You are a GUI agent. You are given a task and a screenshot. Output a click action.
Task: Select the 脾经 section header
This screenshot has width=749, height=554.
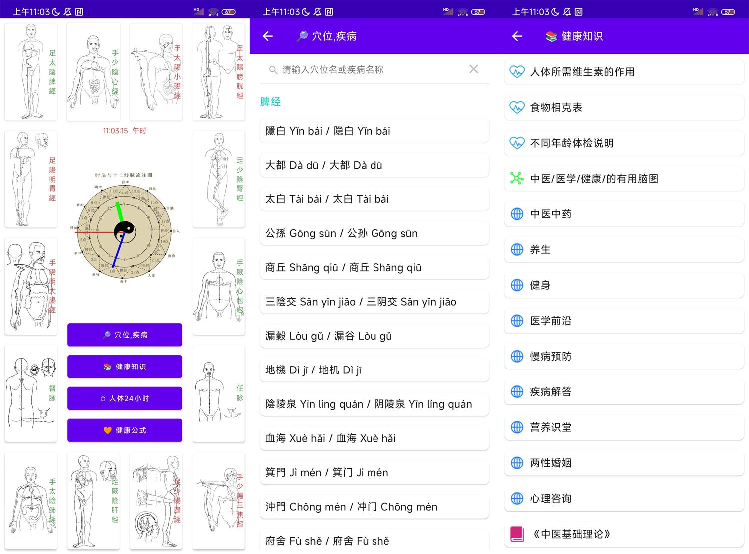(270, 101)
